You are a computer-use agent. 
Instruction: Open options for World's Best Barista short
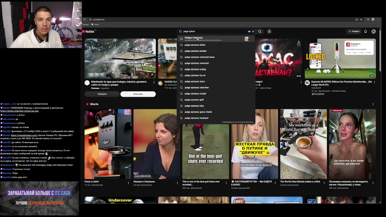click(324, 183)
